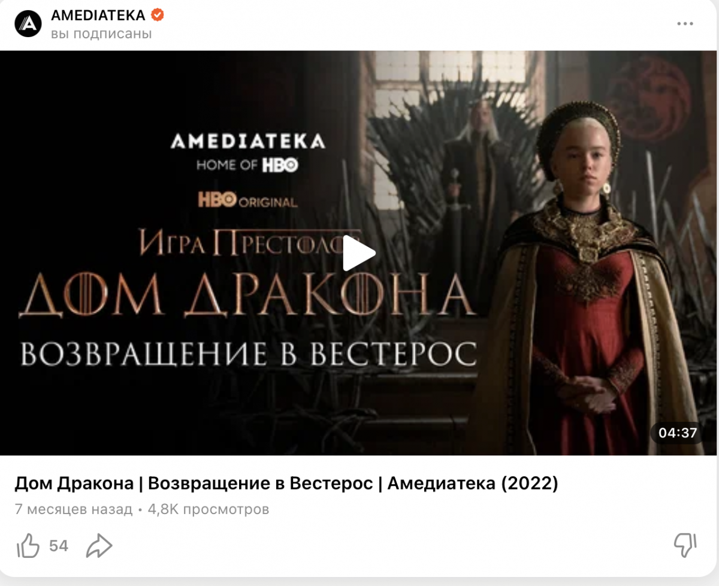Image resolution: width=719 pixels, height=586 pixels.
Task: Click the like count 54
Action: [x=59, y=546]
